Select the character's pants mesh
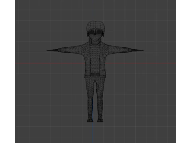Image resolution: width=191 pixels, height=143 pixels. (95, 95)
